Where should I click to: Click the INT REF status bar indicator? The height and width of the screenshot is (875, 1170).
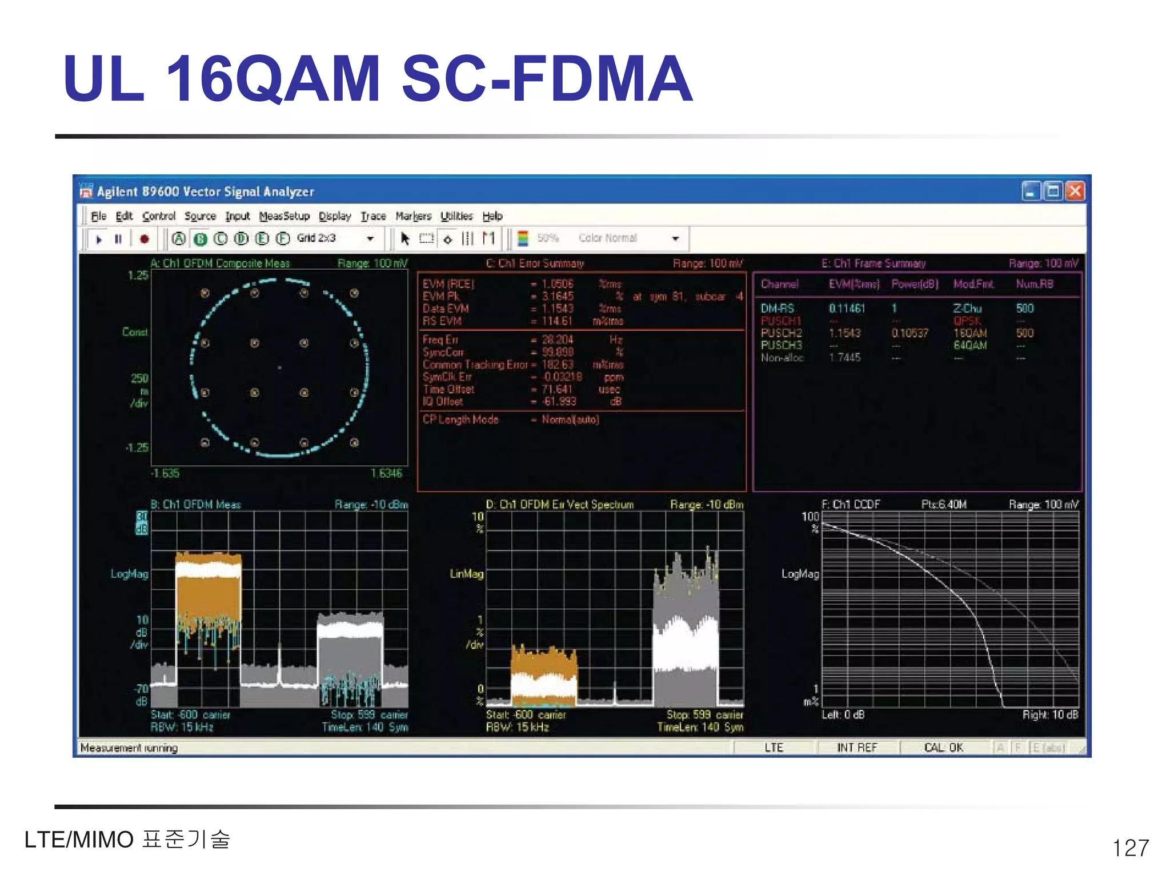(x=857, y=748)
